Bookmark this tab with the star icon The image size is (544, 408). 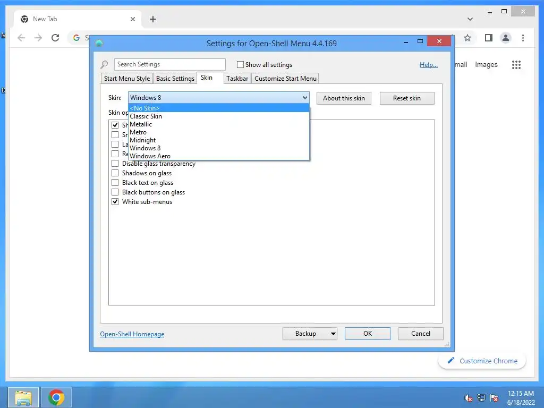click(467, 38)
